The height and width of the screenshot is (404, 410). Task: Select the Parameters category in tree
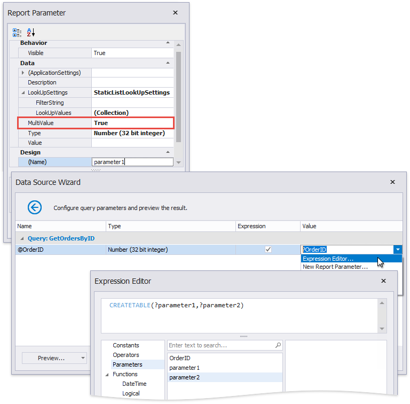(x=127, y=364)
